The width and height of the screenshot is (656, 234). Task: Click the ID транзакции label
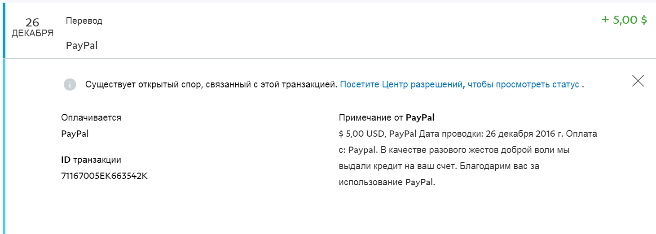(x=91, y=160)
